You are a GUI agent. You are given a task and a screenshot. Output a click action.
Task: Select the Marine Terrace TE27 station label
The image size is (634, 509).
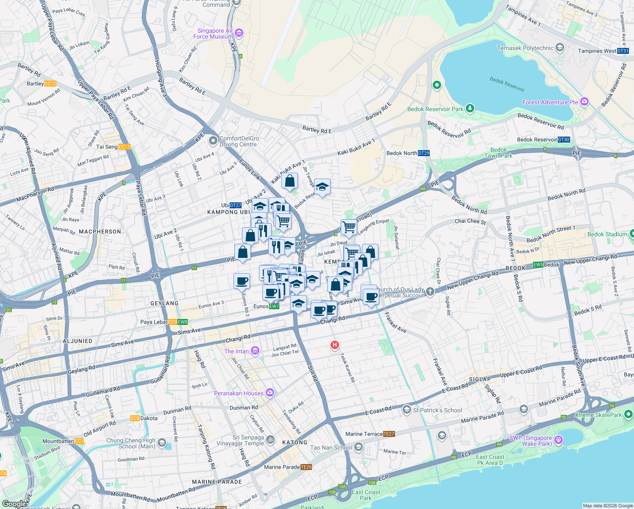[x=370, y=434]
